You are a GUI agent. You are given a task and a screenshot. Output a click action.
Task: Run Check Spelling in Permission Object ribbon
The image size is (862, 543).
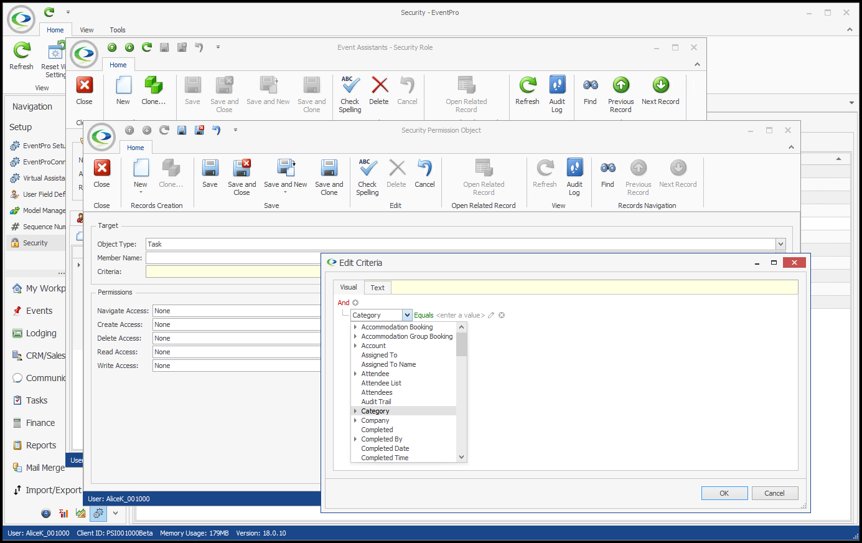pyautogui.click(x=367, y=177)
